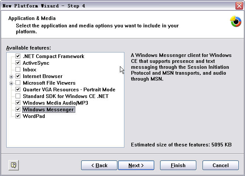The height and width of the screenshot is (176, 245).
Task: Click the help question mark icon
Action: [x=14, y=165]
